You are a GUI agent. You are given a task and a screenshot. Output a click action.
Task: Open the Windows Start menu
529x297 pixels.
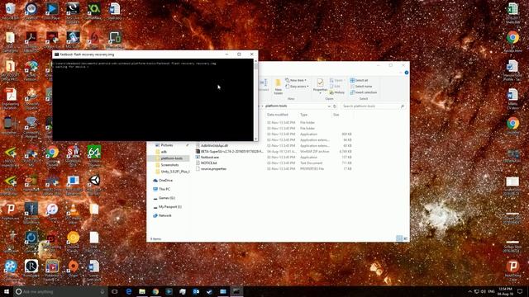coord(7,291)
